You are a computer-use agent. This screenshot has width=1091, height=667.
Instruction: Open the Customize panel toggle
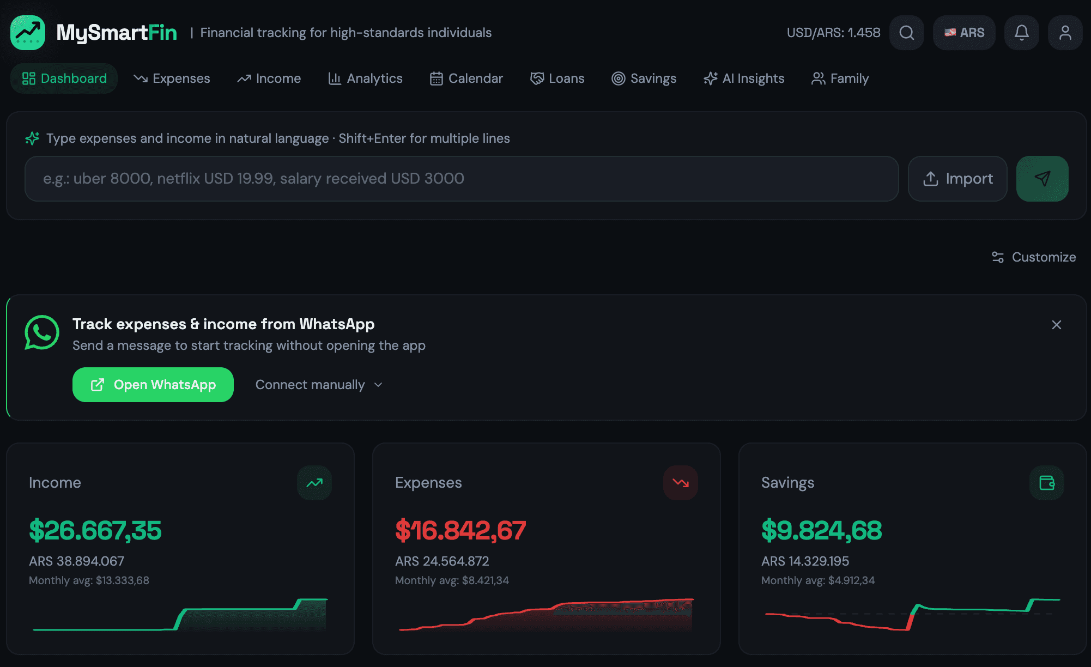point(1033,257)
